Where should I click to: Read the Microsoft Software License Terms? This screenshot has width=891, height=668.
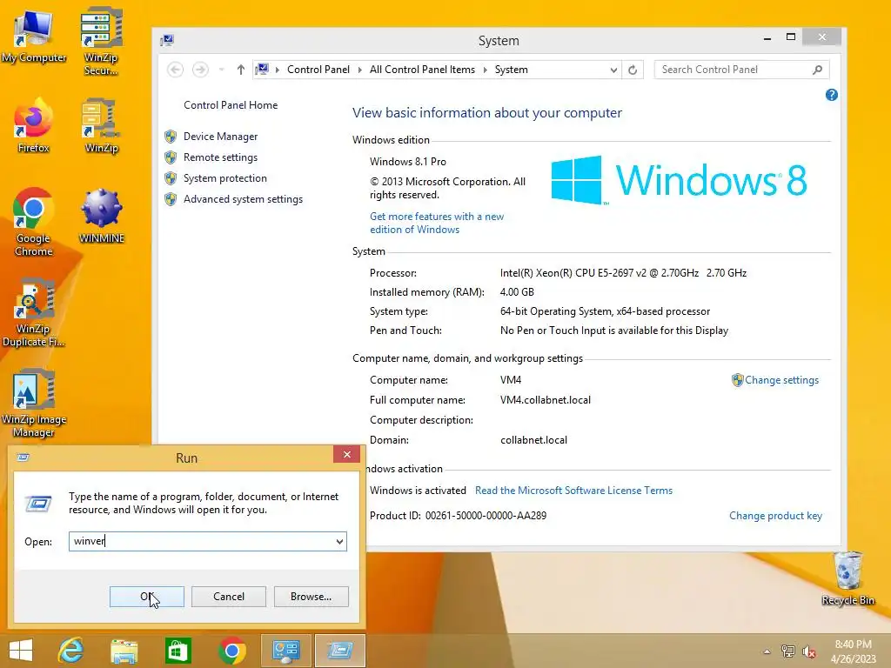pos(574,491)
